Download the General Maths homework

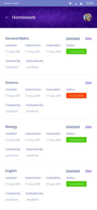[73, 38]
